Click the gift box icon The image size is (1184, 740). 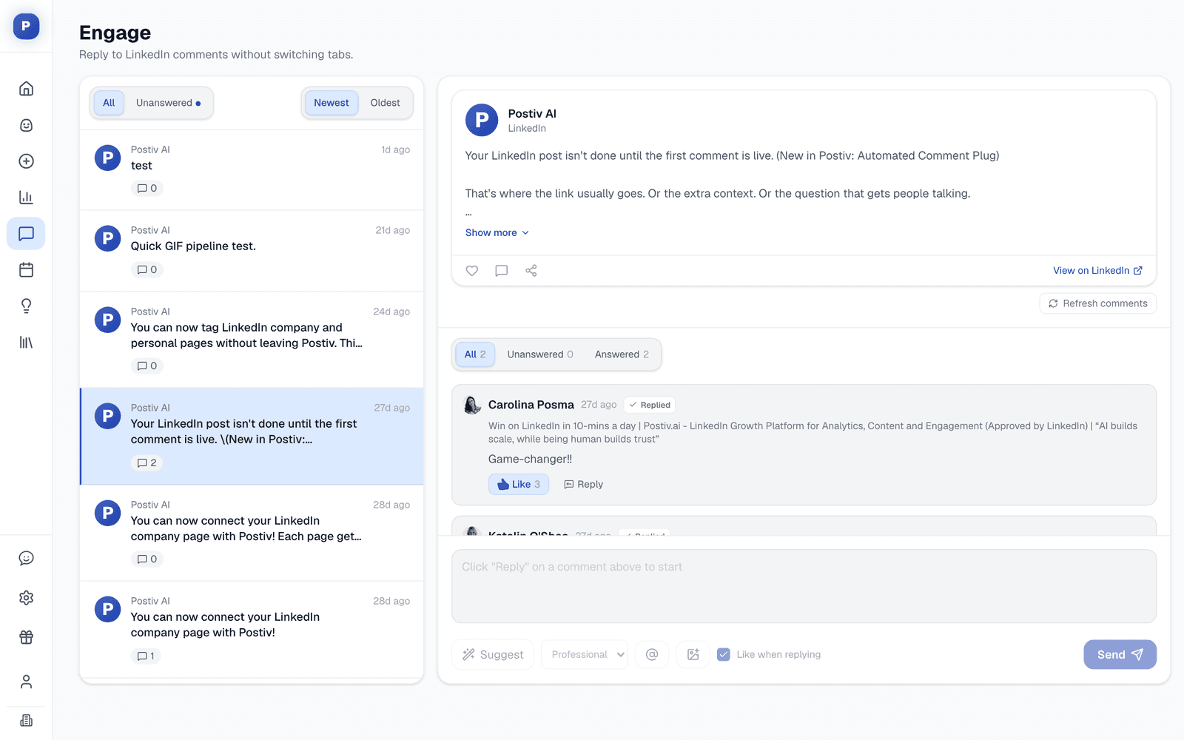coord(26,637)
